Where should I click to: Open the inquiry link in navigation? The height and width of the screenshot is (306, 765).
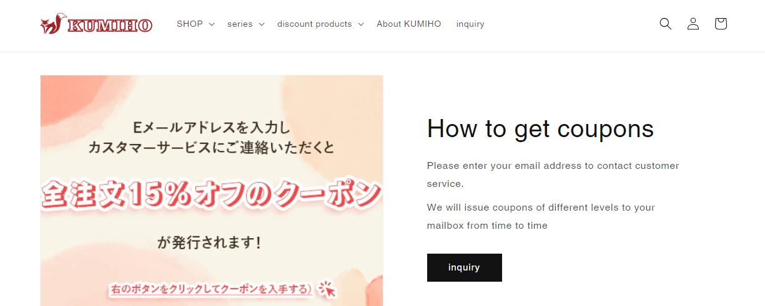(470, 24)
